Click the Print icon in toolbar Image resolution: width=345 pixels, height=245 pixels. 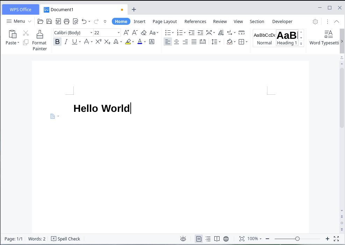(66, 21)
